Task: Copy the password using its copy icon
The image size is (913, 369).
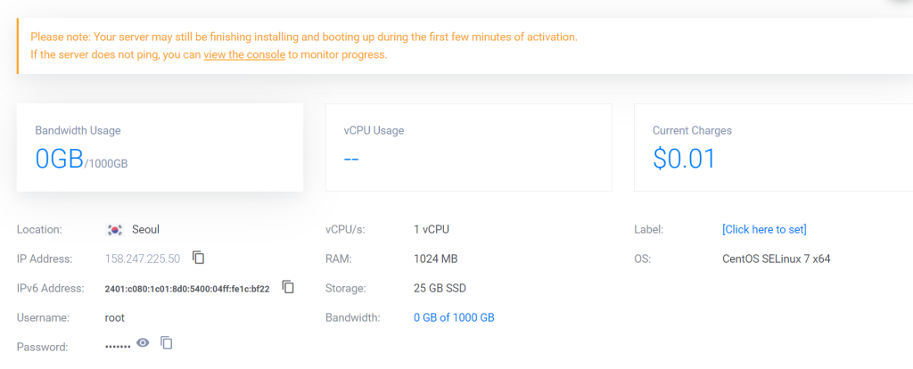Action: coord(167,343)
